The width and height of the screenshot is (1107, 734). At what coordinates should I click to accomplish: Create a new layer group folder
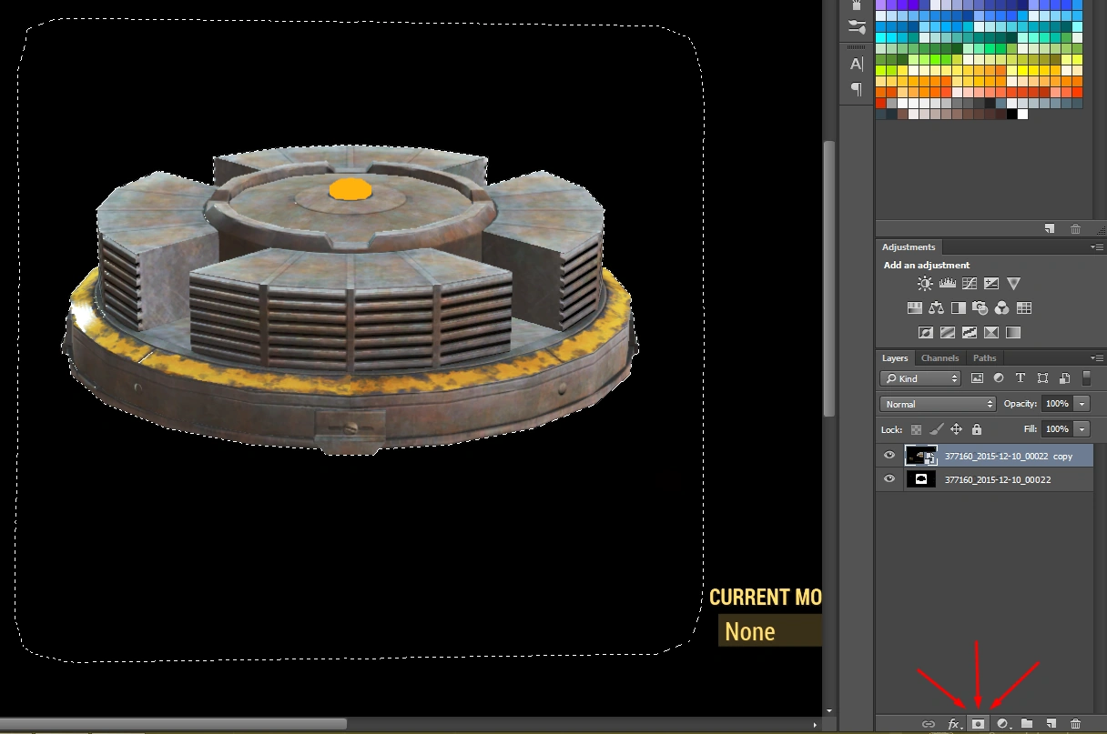click(1027, 724)
